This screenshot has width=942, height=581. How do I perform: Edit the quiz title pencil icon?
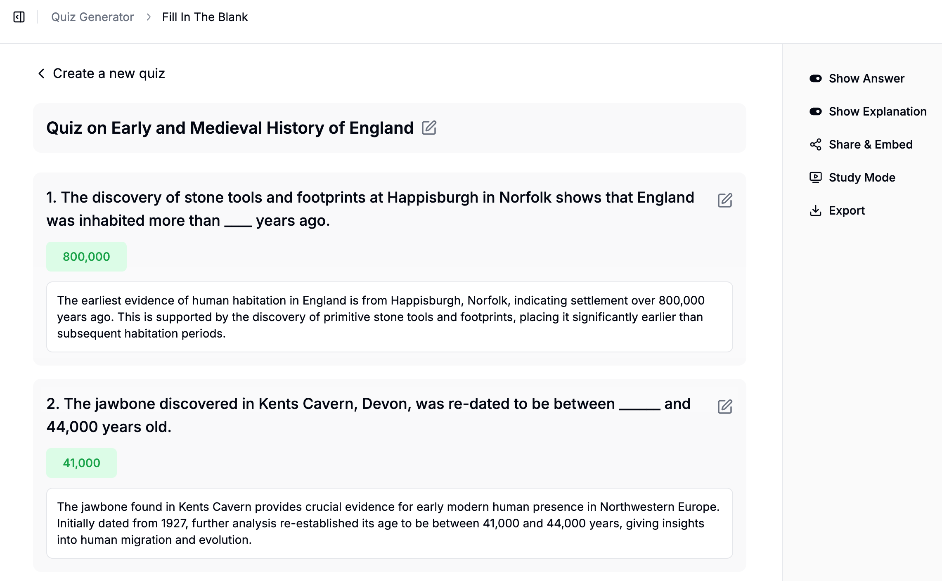429,128
